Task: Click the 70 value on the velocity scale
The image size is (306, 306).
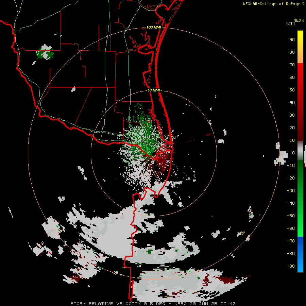Action: [x=292, y=65]
